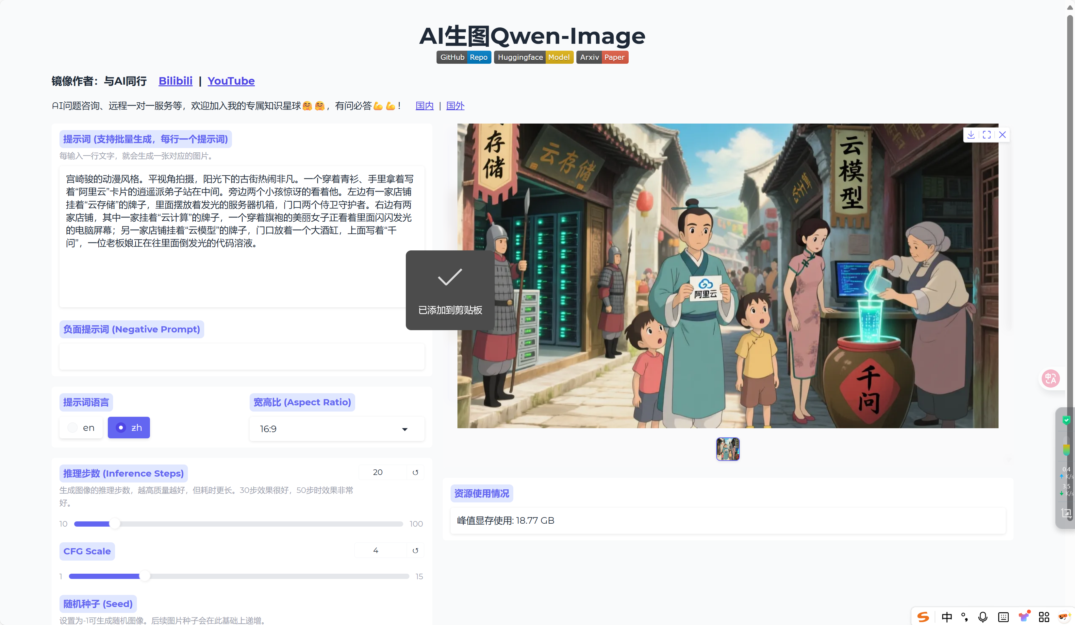Image resolution: width=1075 pixels, height=625 pixels.
Task: Click the 随机种子 (Seed) label
Action: (x=98, y=604)
